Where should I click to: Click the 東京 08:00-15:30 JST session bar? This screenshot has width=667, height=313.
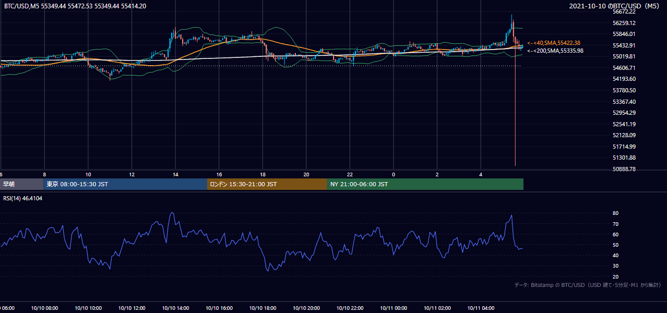125,184
